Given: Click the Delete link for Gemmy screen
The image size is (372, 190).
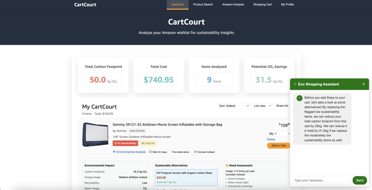Looking at the screenshot, I should pos(271,139).
